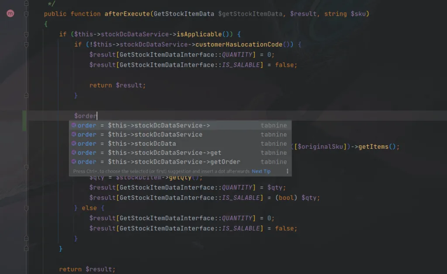Click the pink "m" icon in the top gutter
This screenshot has height=274, width=447.
pyautogui.click(x=10, y=14)
